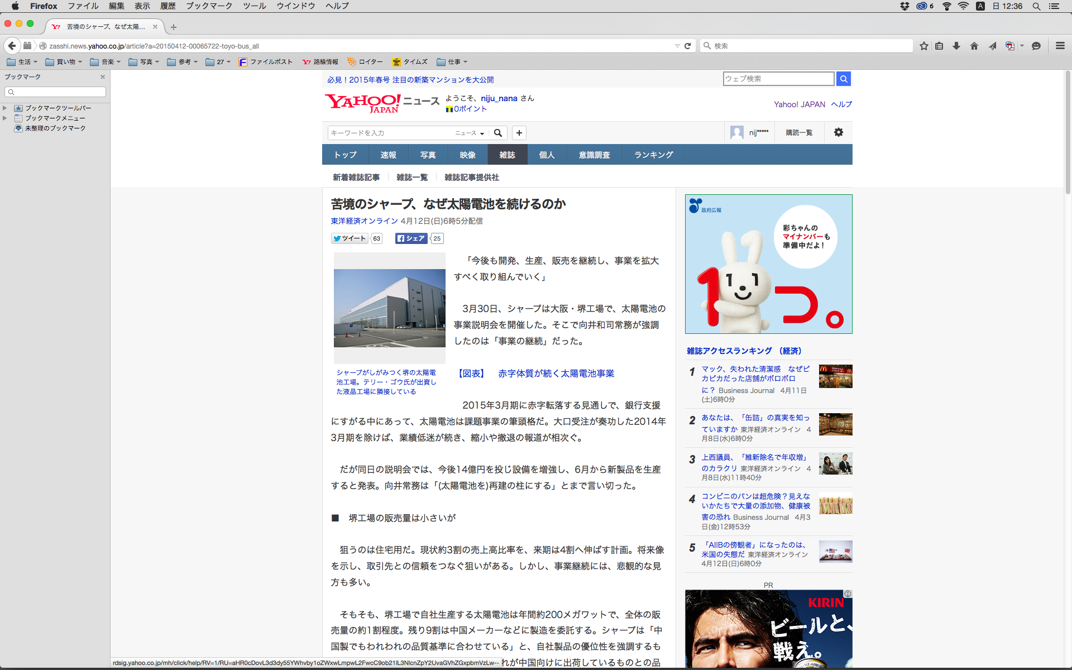The image size is (1072, 670).
Task: Click the home icon in Firefox toolbar
Action: (974, 46)
